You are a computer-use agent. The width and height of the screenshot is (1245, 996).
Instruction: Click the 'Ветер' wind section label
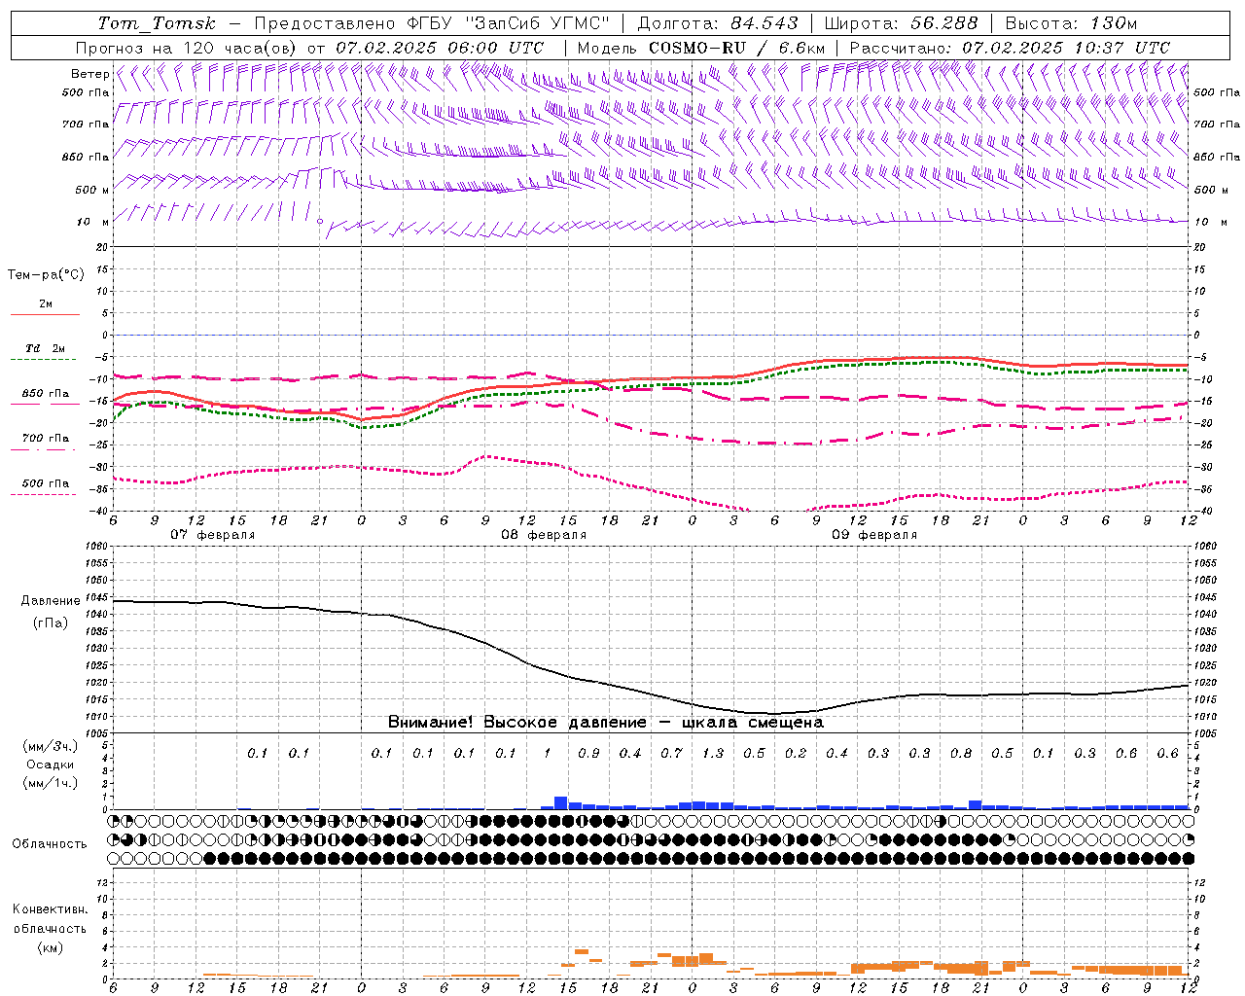89,74
